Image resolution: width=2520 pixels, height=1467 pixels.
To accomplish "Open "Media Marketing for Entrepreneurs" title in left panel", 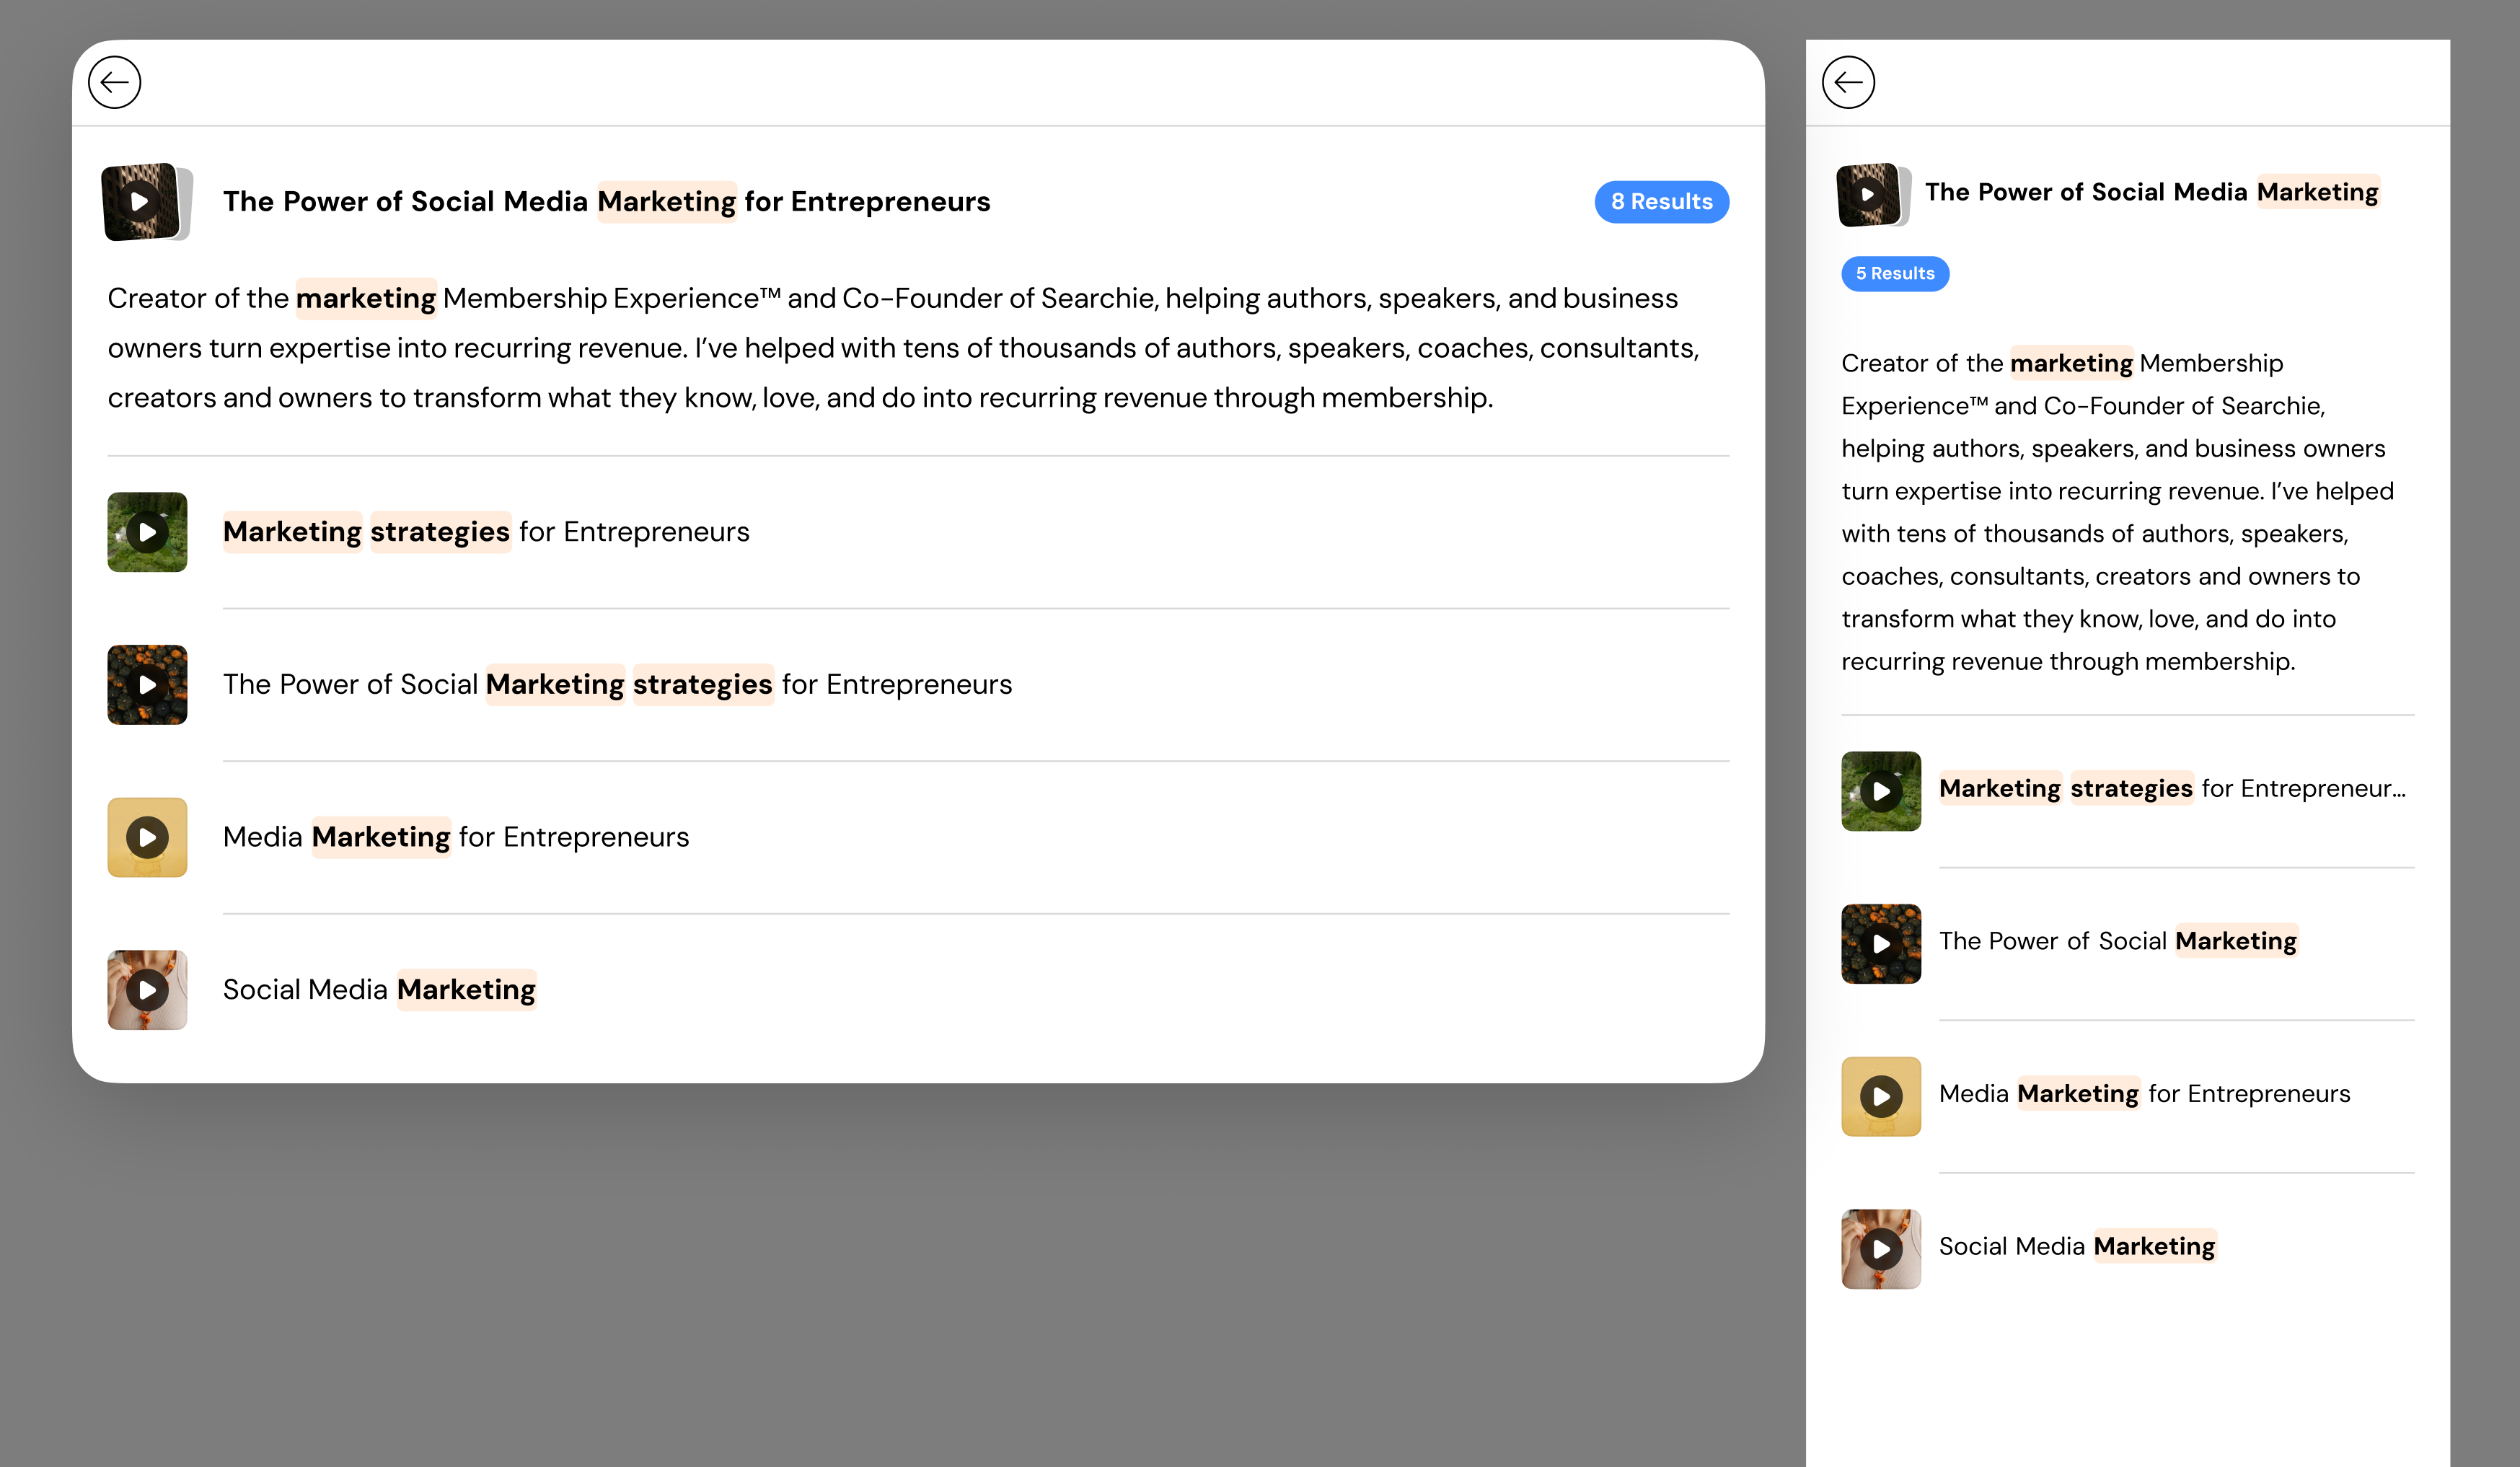I will tap(456, 837).
